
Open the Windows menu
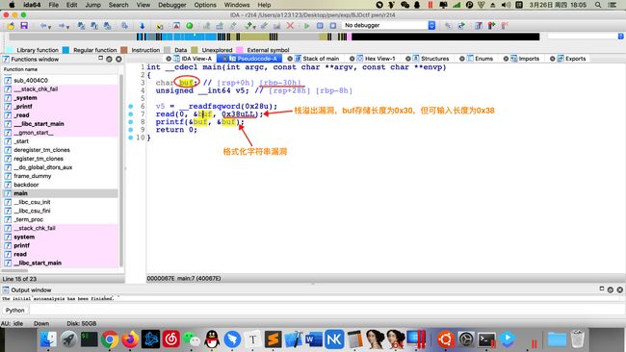tap(237, 5)
